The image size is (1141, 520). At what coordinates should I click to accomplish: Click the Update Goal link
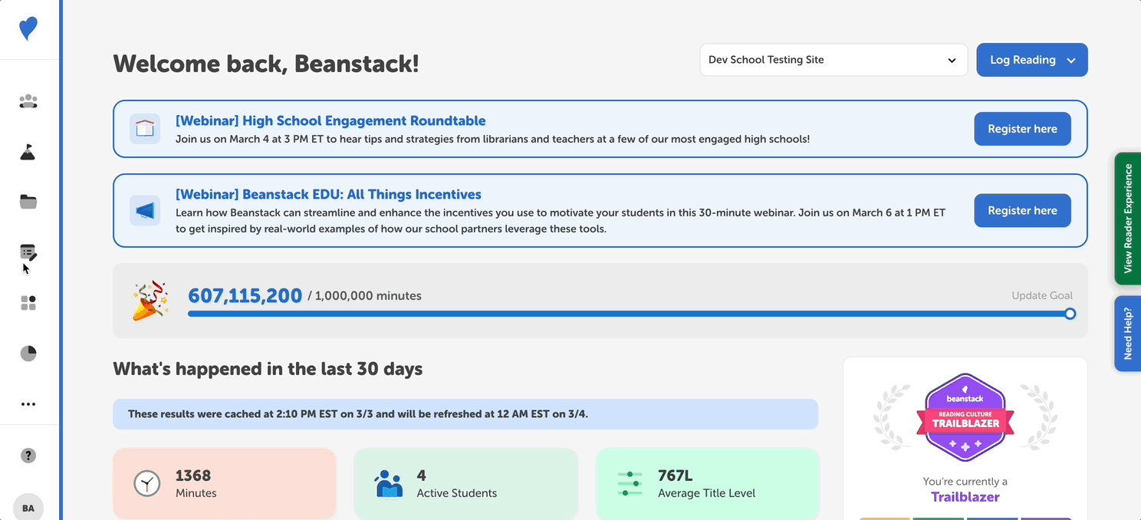(1042, 295)
